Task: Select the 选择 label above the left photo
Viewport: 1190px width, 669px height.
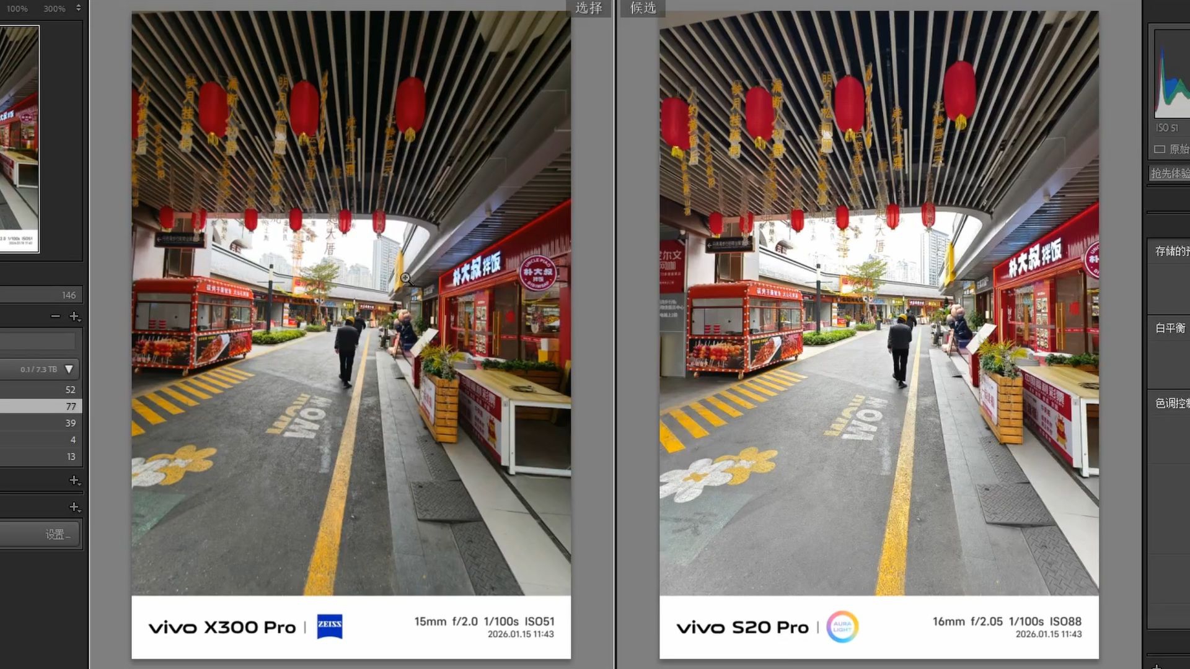Action: [x=588, y=8]
